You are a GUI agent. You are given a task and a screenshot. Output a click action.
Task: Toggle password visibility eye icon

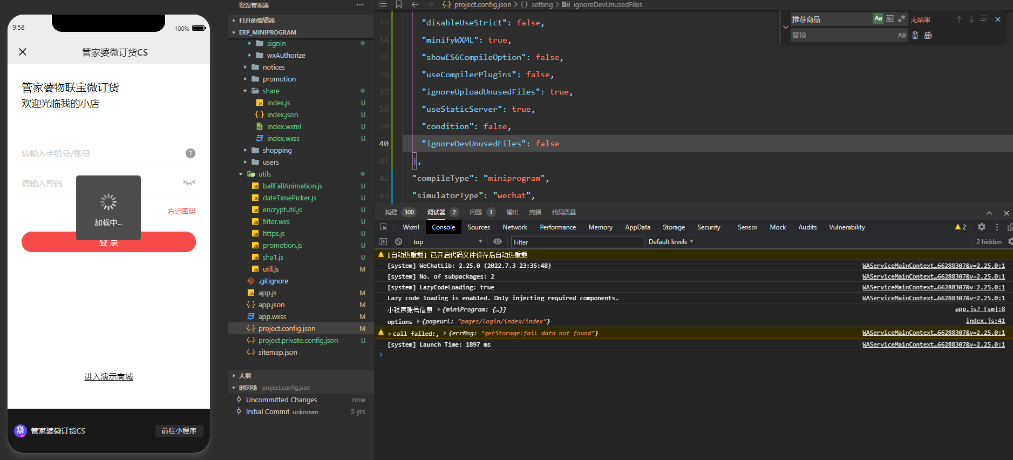[189, 183]
